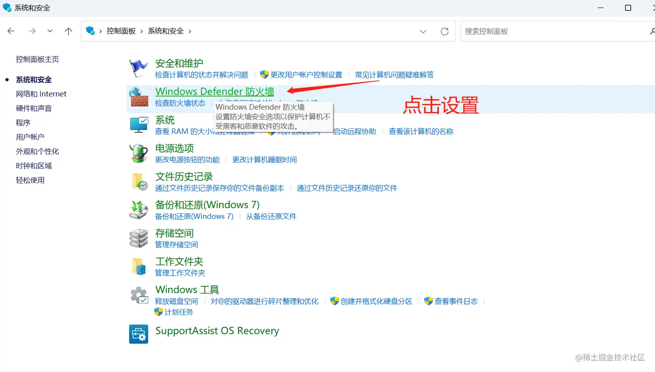Click the shield icon beside 更改用户帐户控制设置

(264, 75)
